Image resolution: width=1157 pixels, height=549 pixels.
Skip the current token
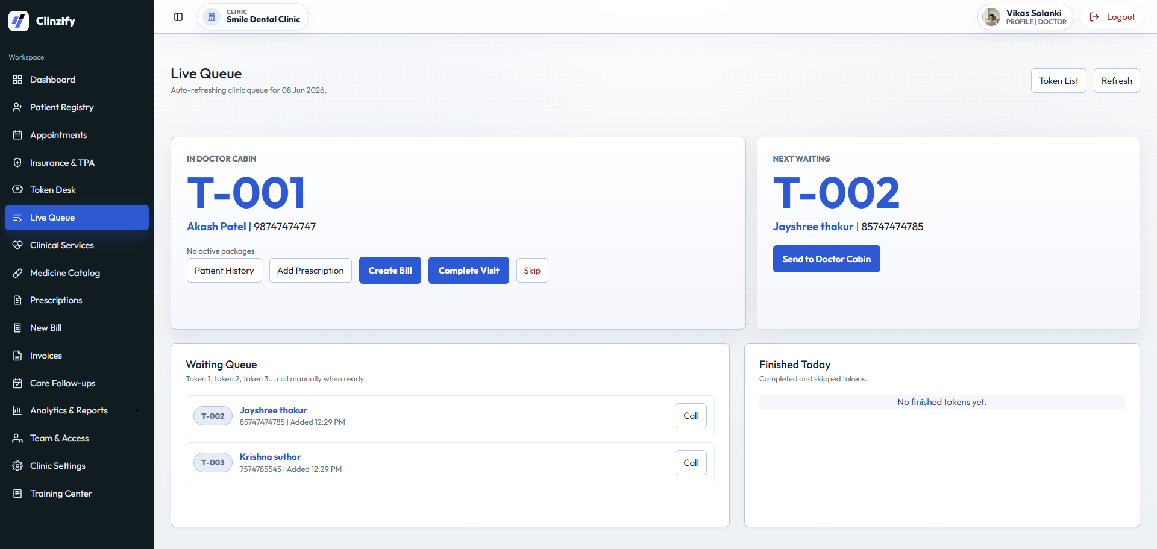[x=532, y=271]
